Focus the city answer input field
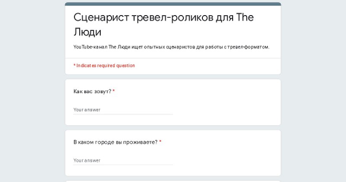The height and width of the screenshot is (182, 346). click(123, 160)
